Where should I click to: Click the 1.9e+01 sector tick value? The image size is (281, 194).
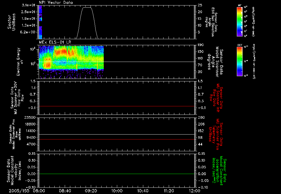(x=29, y=19)
